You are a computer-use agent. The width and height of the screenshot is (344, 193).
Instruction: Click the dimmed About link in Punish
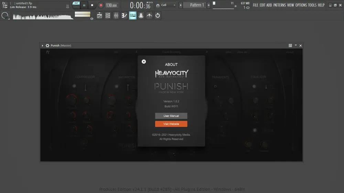point(290,52)
